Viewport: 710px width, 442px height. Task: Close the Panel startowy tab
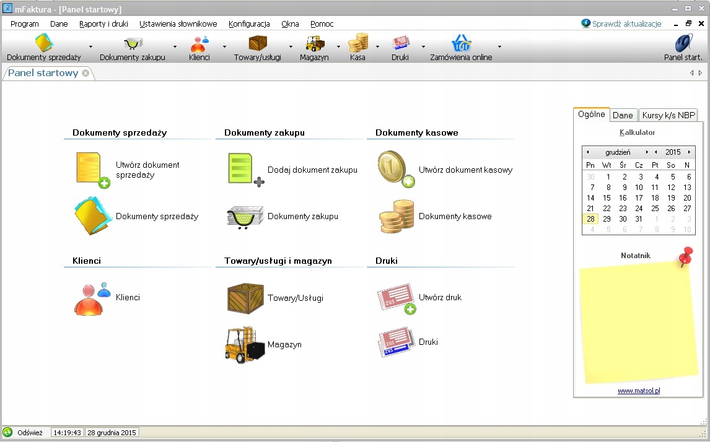(x=85, y=73)
